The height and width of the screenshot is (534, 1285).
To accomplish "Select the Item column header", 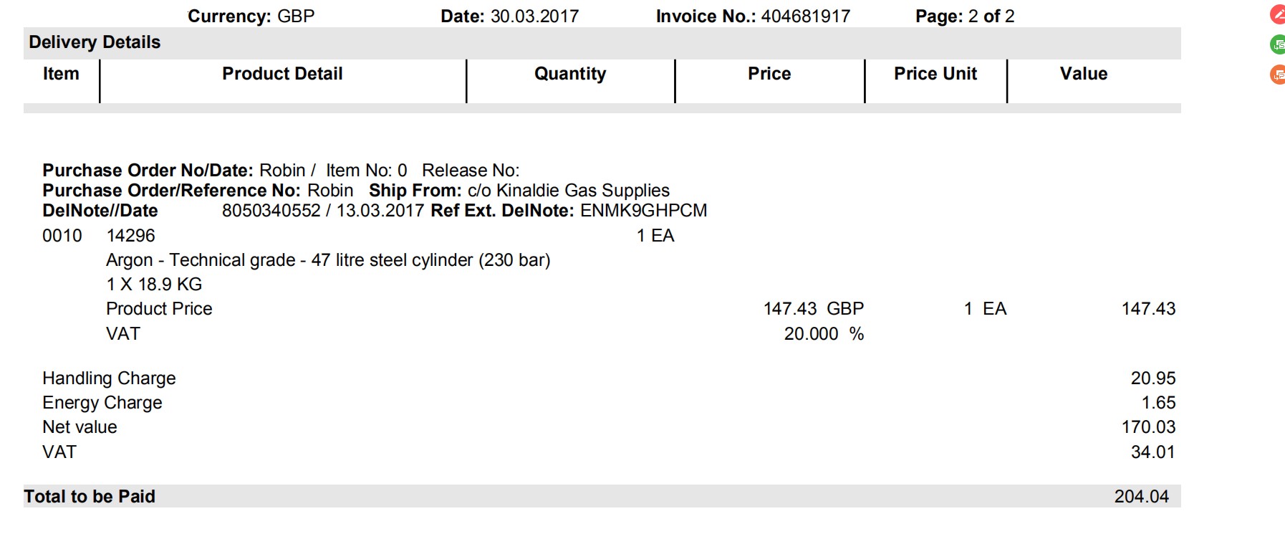I will 61,74.
